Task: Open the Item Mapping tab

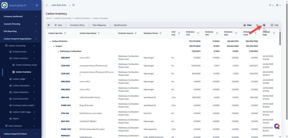Action: coord(99,25)
